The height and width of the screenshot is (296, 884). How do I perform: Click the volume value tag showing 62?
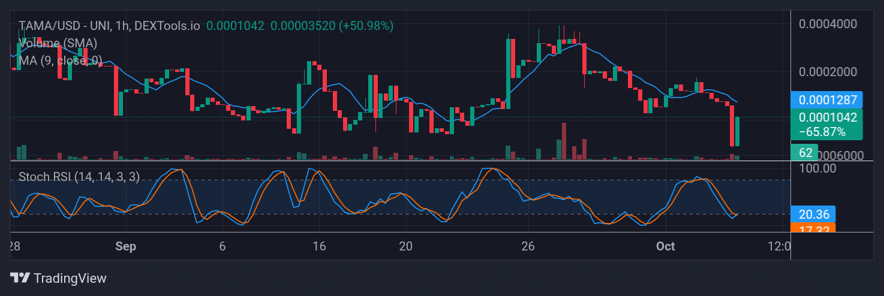(805, 152)
